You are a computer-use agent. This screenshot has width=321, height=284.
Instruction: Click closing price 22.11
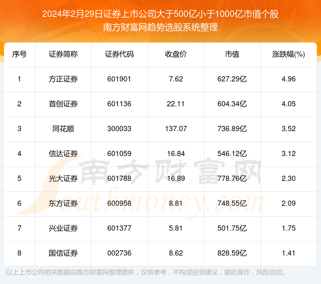[176, 104]
